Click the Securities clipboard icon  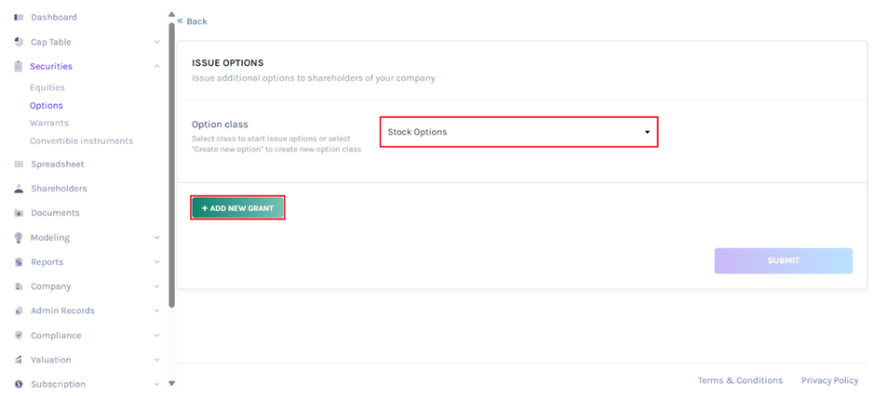(19, 67)
